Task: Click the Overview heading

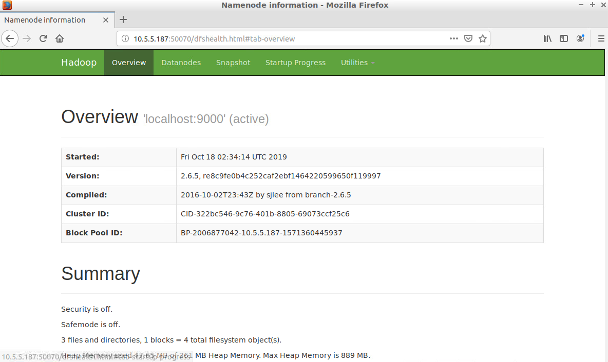Action: pos(100,117)
